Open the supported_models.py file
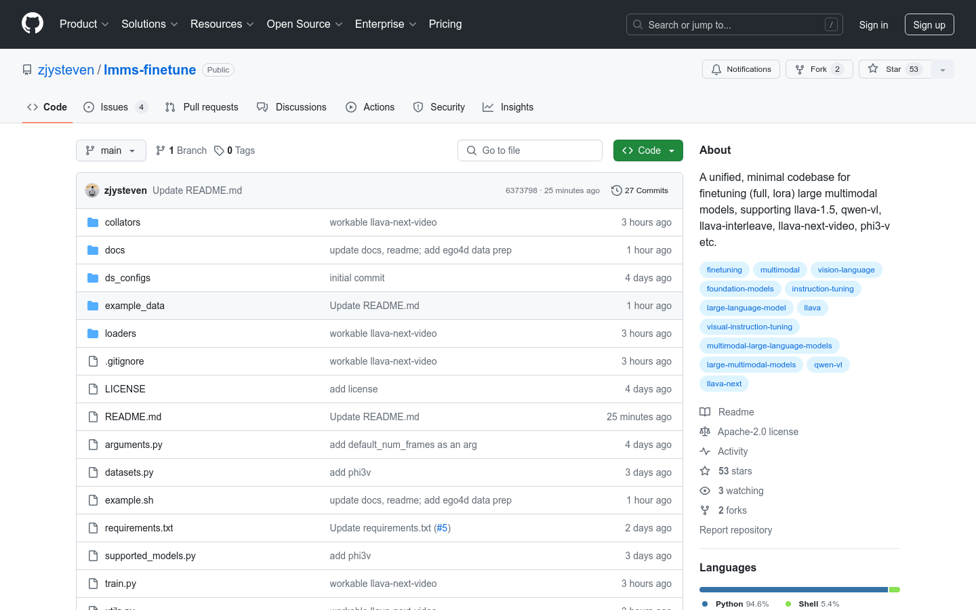The image size is (976, 610). click(150, 556)
